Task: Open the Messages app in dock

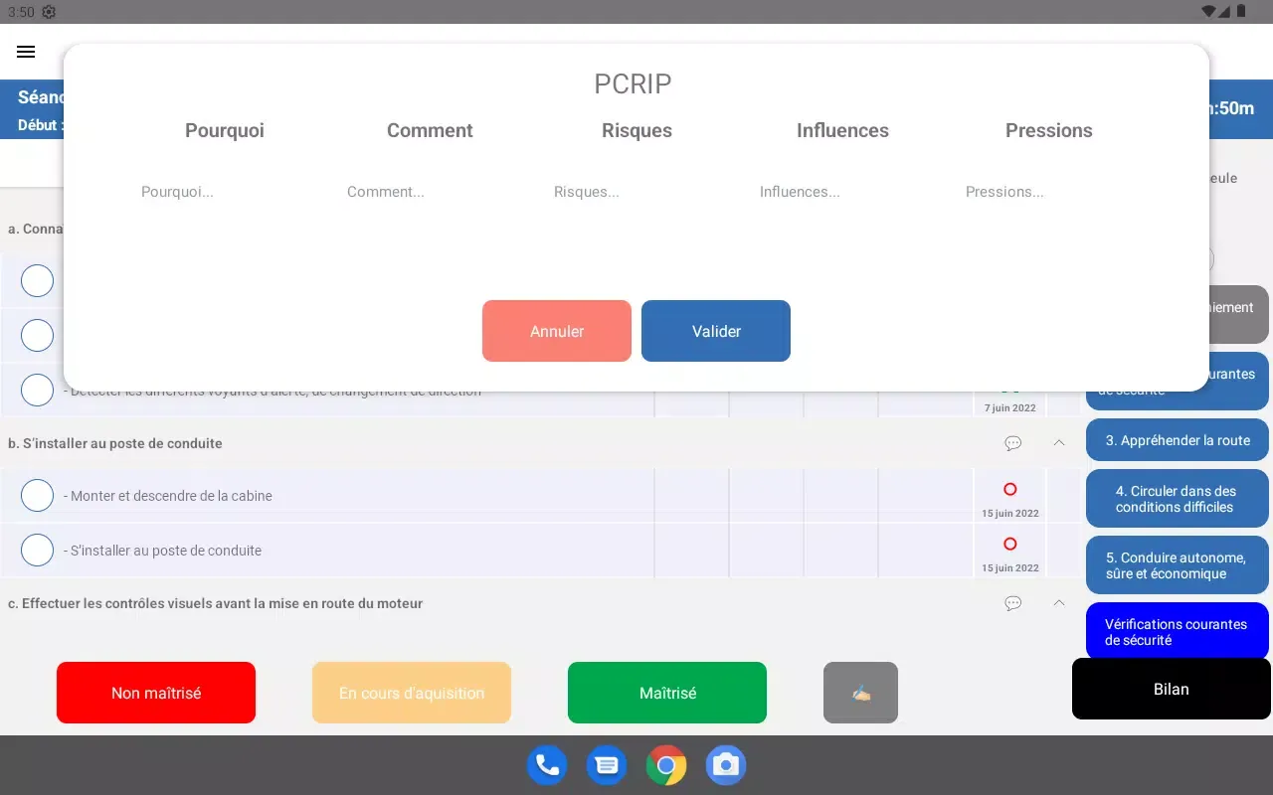Action: coord(606,765)
